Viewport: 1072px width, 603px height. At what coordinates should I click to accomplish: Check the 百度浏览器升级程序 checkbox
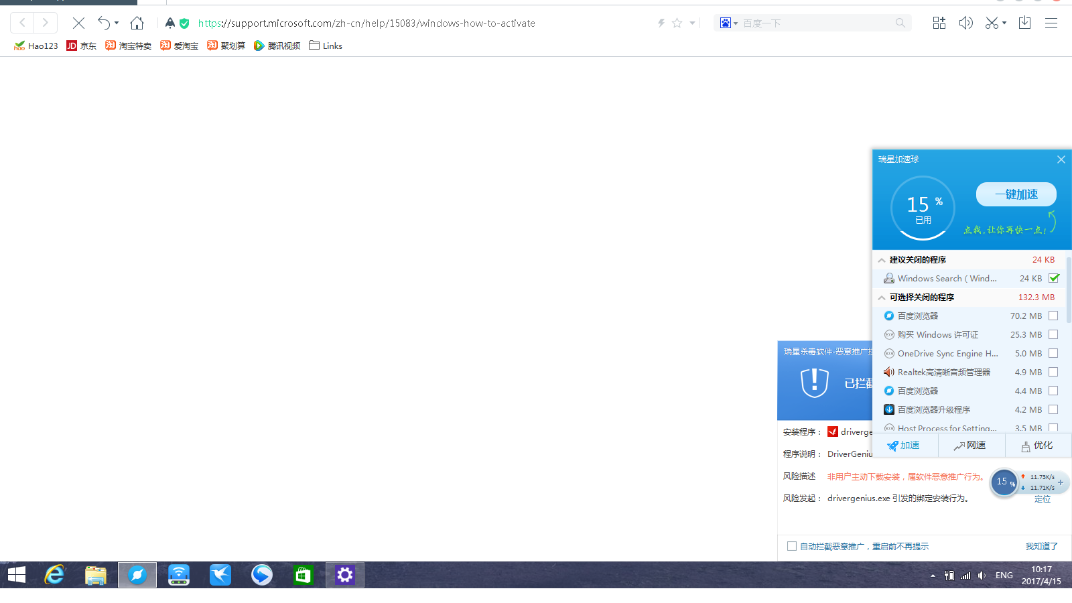[x=1053, y=409]
